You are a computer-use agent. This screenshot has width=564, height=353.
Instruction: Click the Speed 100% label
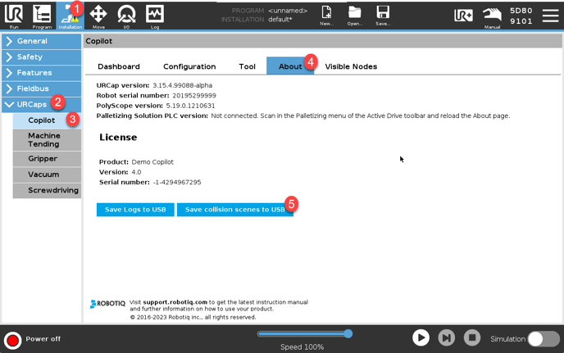coord(302,347)
